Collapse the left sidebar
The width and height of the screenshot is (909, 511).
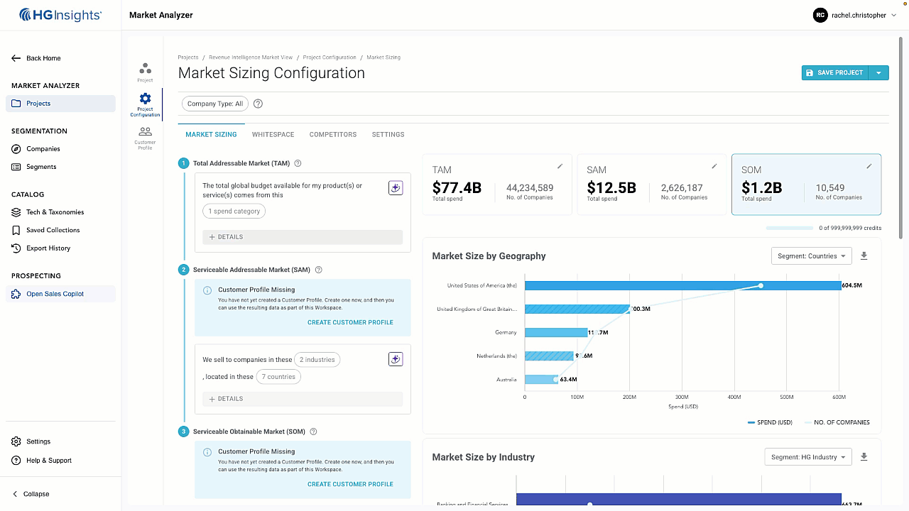pos(31,494)
